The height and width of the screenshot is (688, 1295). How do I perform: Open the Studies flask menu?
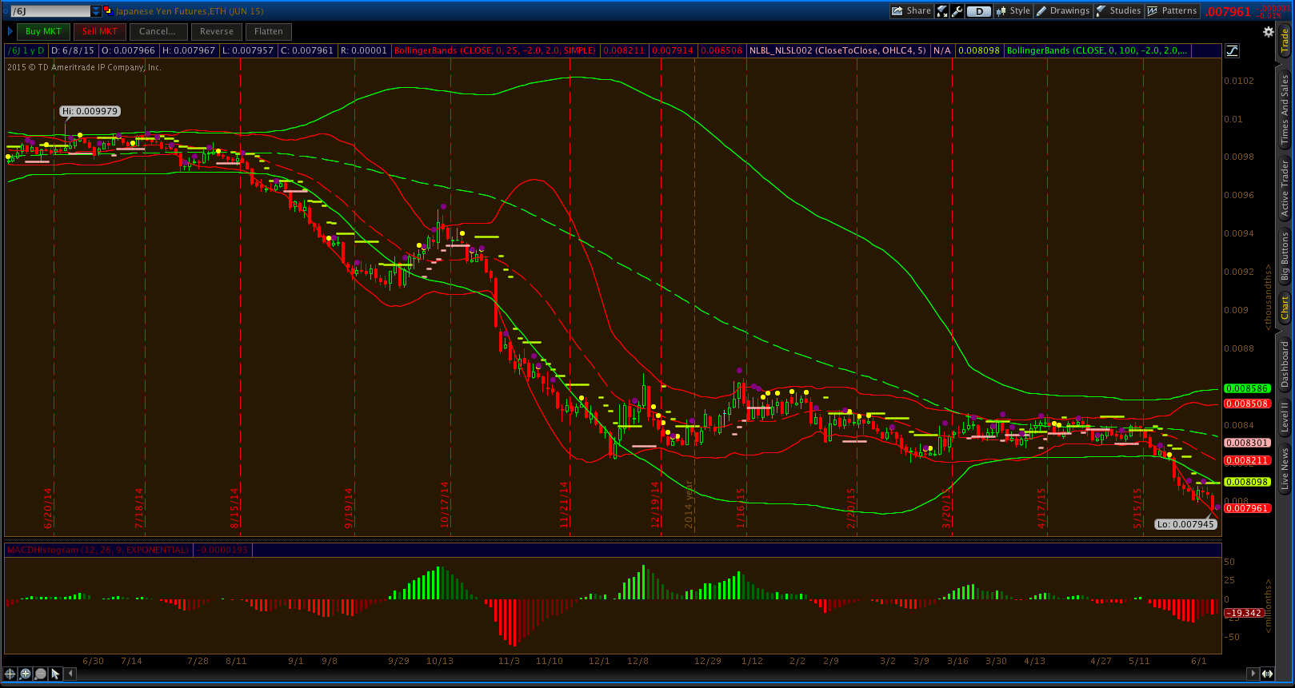coord(1118,11)
